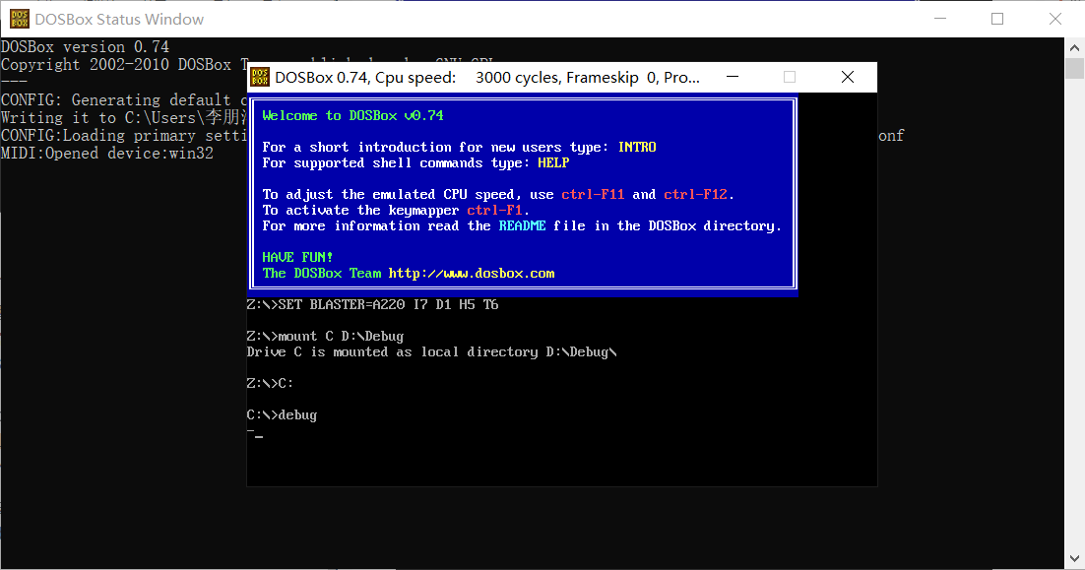Click the DOSBox 0.74 window title icon

pos(260,77)
